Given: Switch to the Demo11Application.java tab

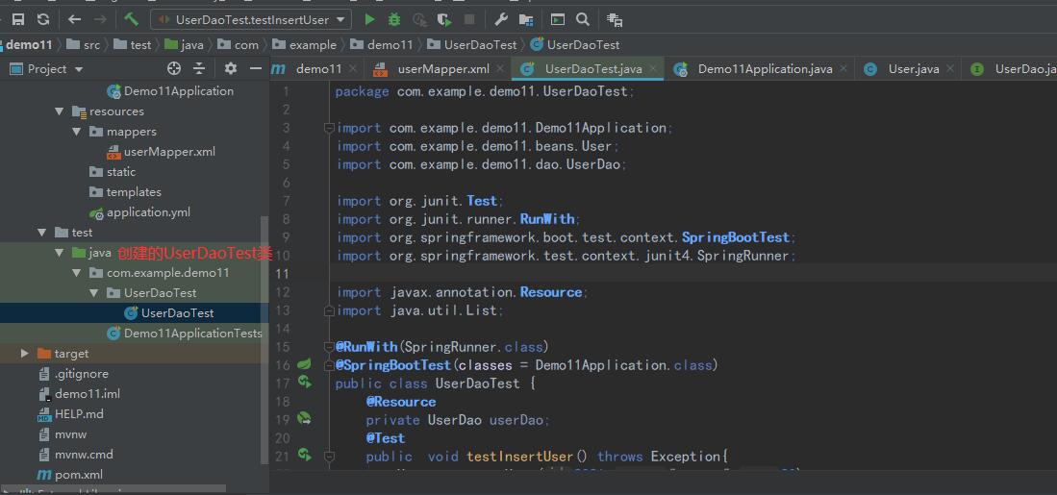Looking at the screenshot, I should pos(764,69).
